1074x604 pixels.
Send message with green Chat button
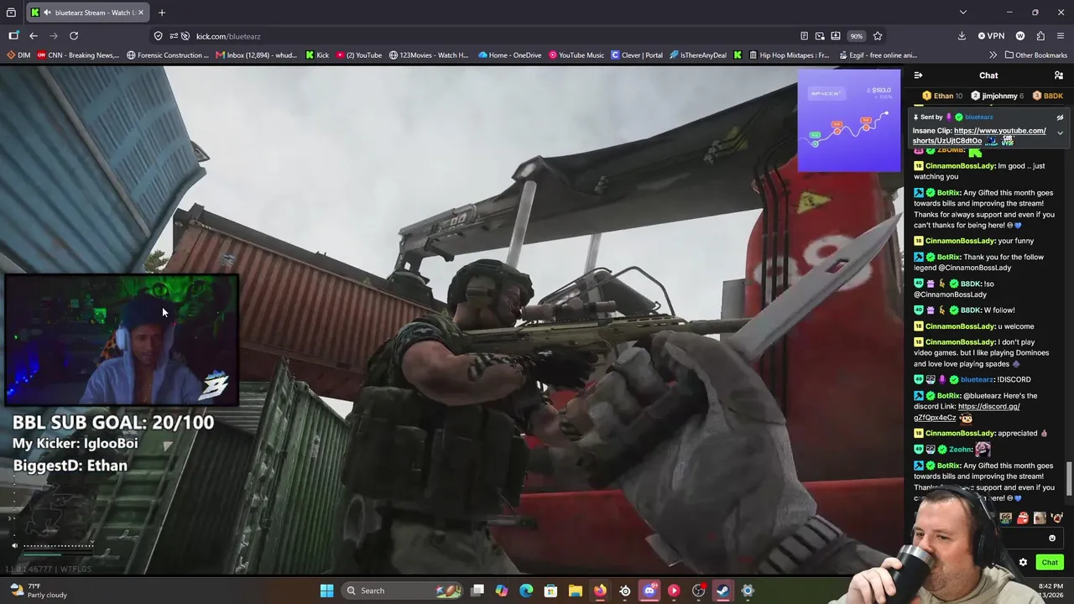pyautogui.click(x=1050, y=562)
